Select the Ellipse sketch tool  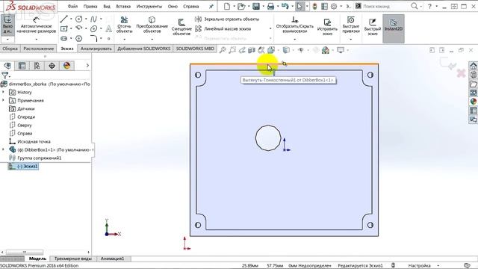tap(93, 28)
